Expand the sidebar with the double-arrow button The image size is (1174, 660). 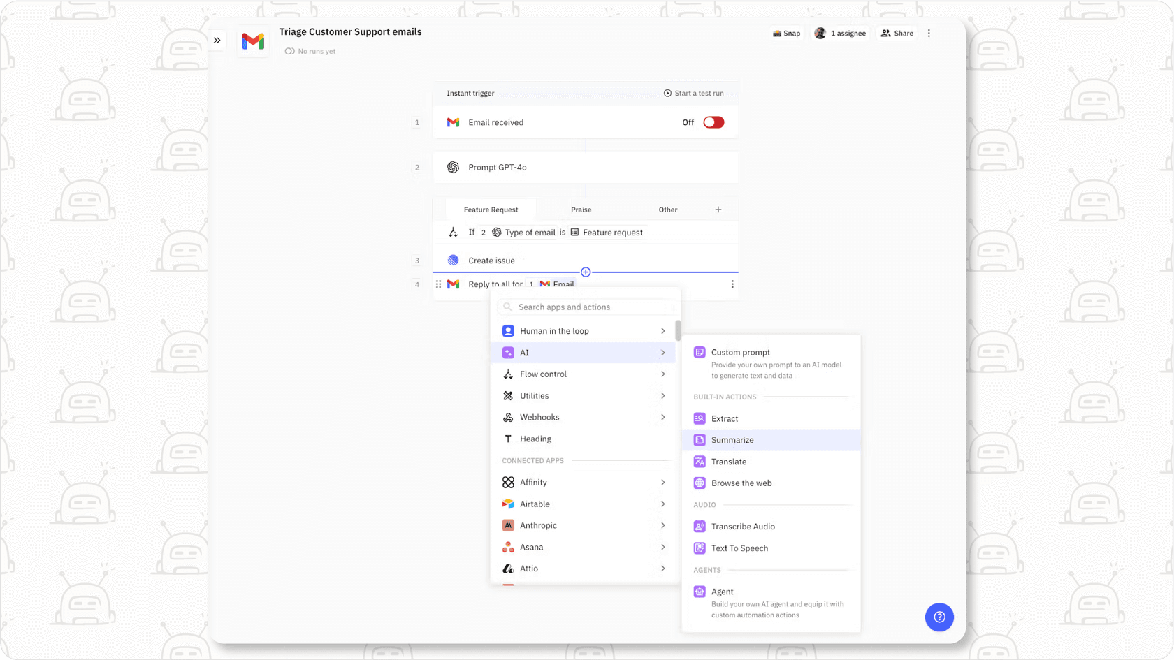[x=217, y=40]
